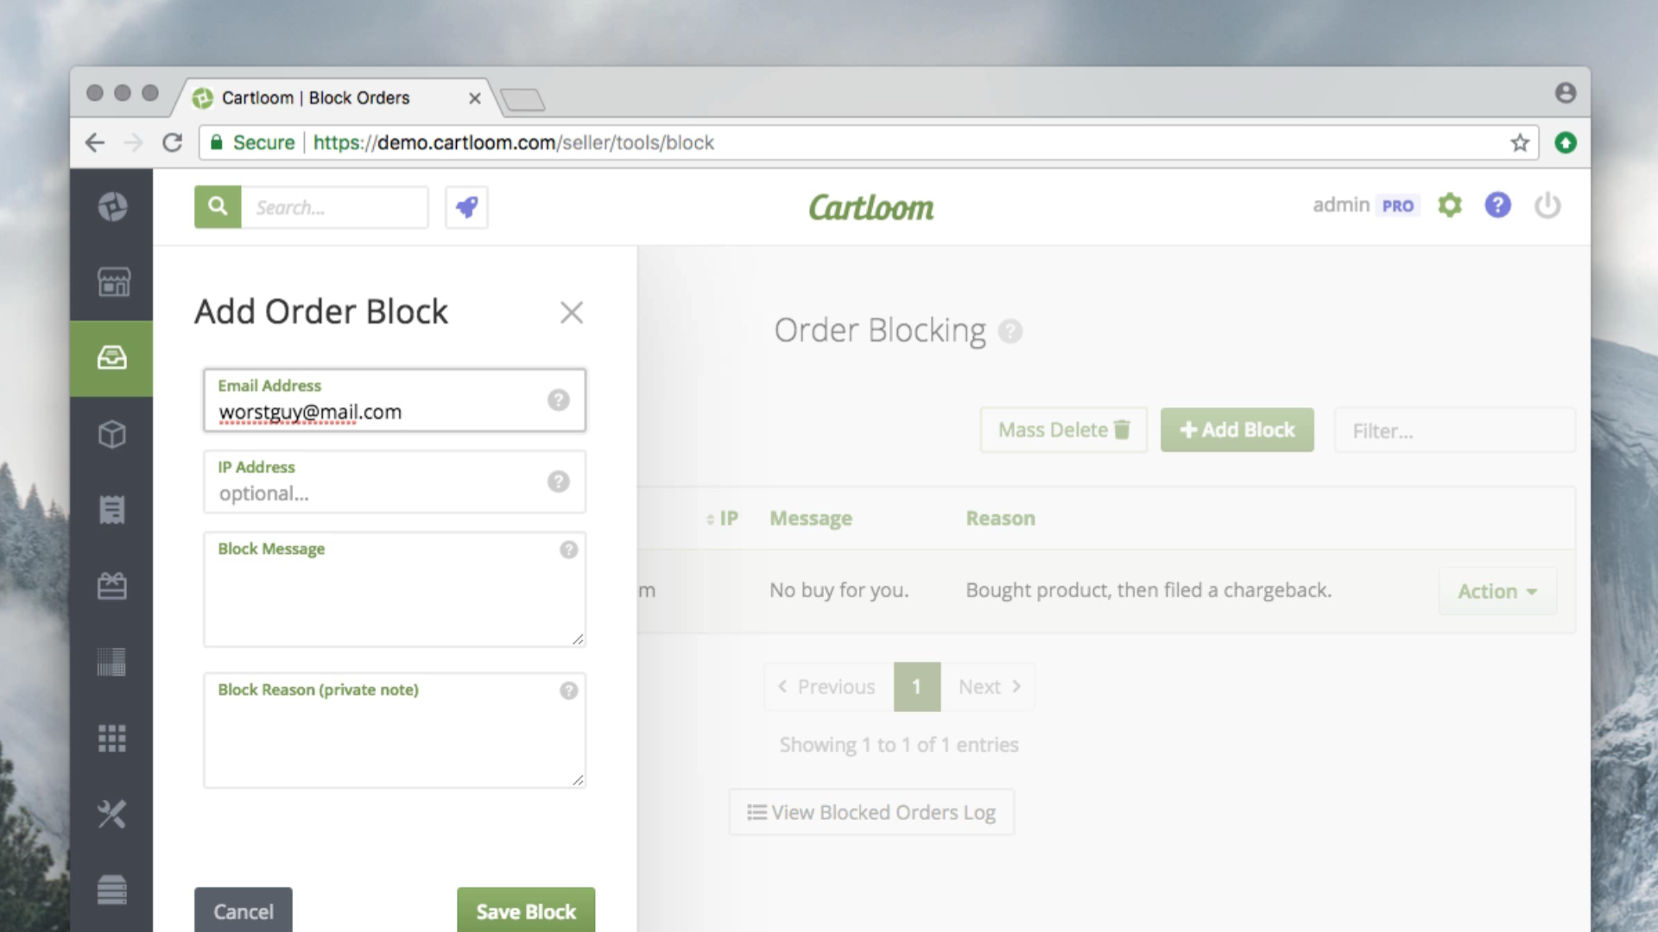Screen dimensions: 1658x932
Task: Click the Next pagination button
Action: [x=988, y=687]
